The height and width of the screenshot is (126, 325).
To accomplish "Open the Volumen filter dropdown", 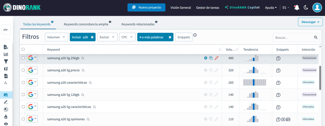I will [x=56, y=37].
